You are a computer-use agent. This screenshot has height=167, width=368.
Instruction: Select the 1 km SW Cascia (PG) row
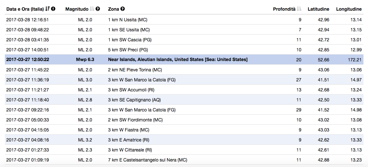tap(184, 40)
